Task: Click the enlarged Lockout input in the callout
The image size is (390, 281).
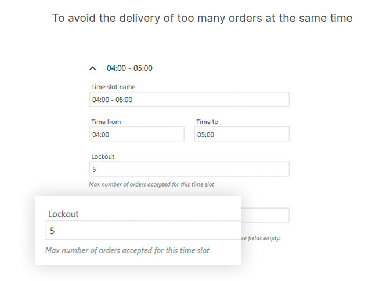Action: [x=143, y=230]
